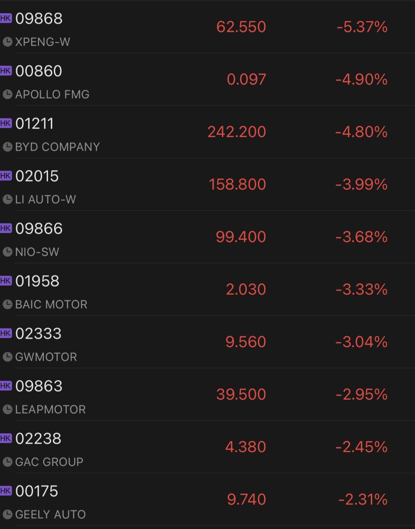Click the clock icon beside BAIC MOTOR
415x529 pixels.
coord(7,304)
